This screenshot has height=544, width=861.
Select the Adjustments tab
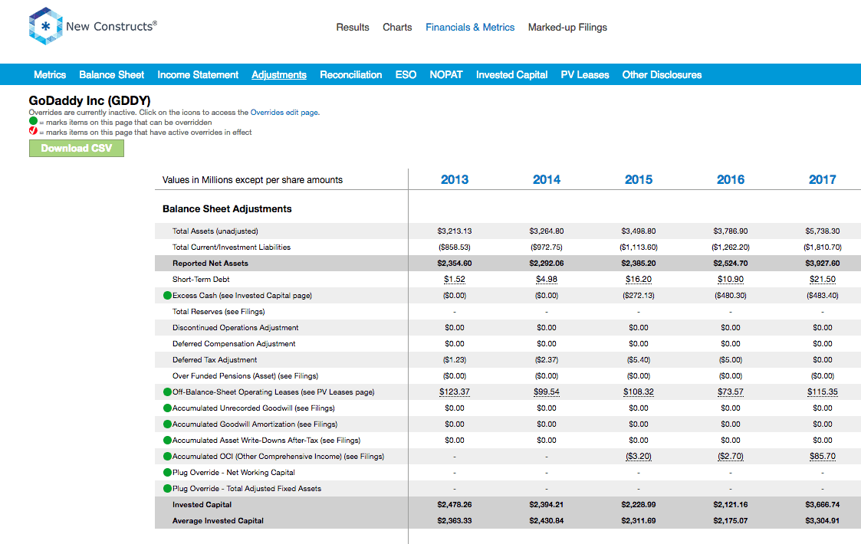coord(279,74)
